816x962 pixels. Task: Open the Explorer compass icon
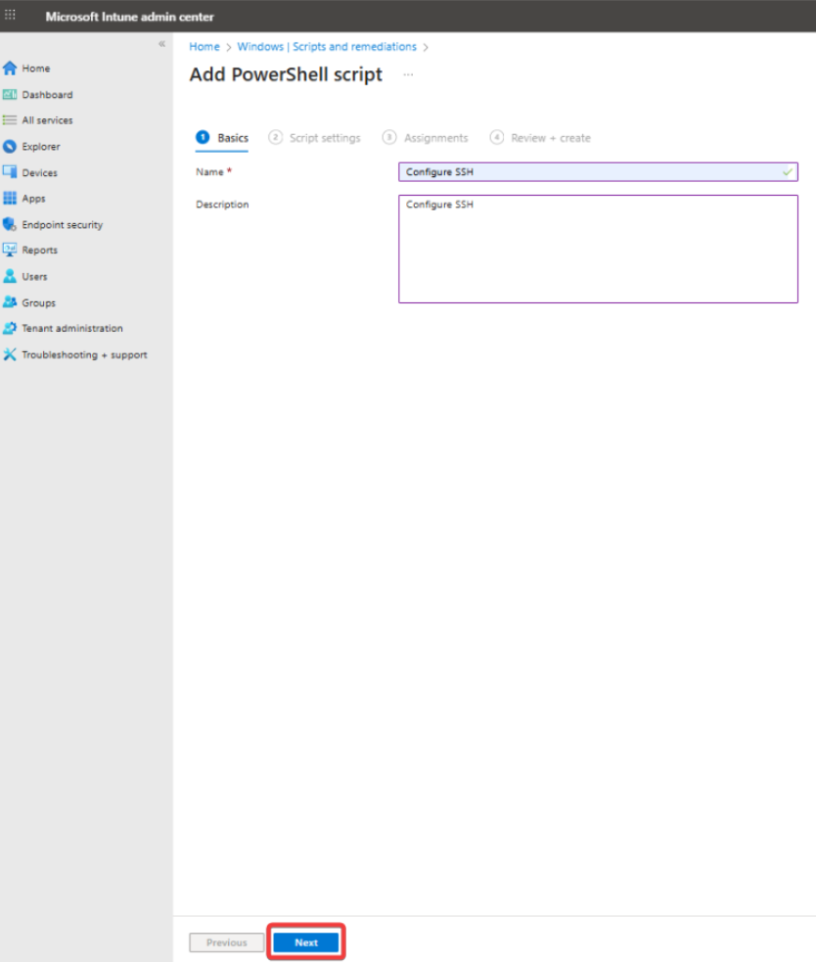[x=11, y=147]
